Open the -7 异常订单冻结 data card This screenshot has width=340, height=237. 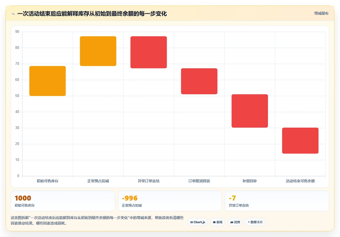tap(277, 201)
